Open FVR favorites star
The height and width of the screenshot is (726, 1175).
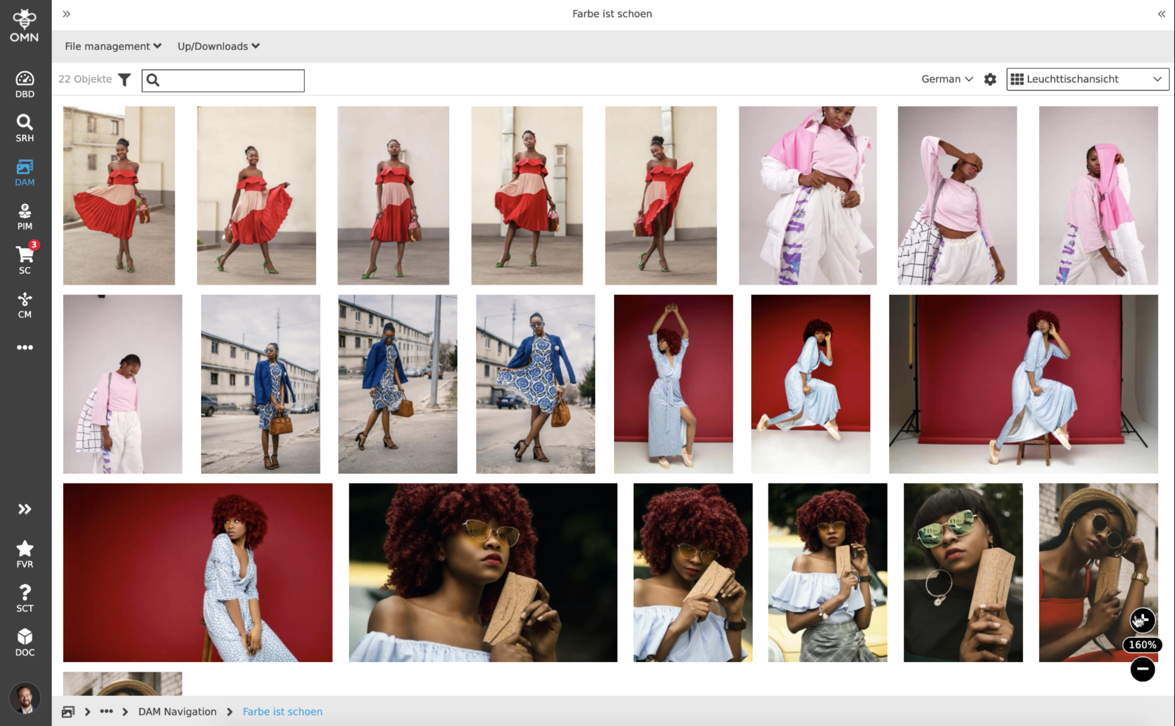tap(24, 554)
